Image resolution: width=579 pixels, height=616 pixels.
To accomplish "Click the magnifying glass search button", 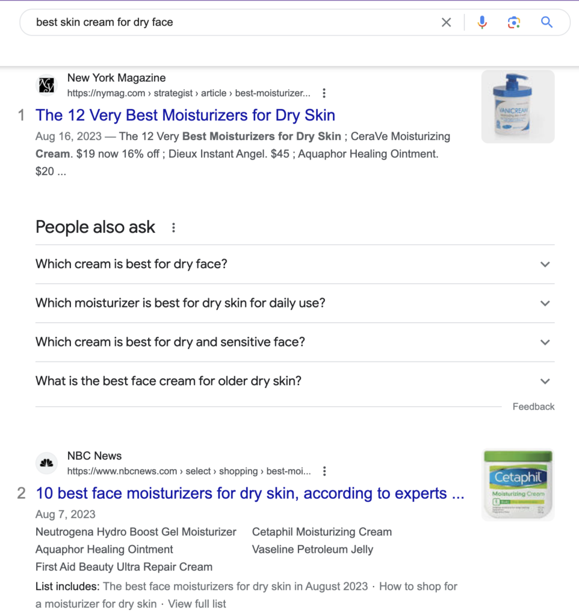I will 546,23.
